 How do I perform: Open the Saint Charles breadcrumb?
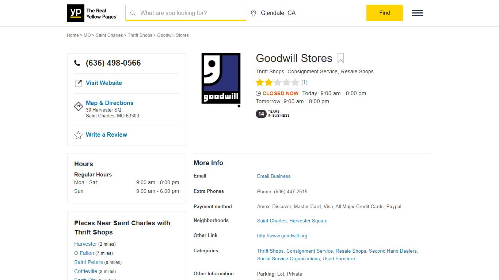coord(109,35)
